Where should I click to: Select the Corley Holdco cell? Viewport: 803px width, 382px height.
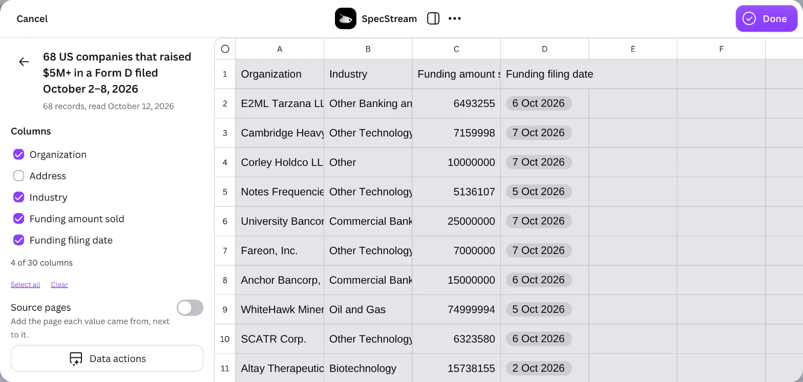tap(280, 162)
